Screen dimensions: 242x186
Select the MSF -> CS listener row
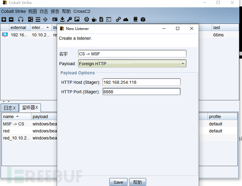coord(30,124)
